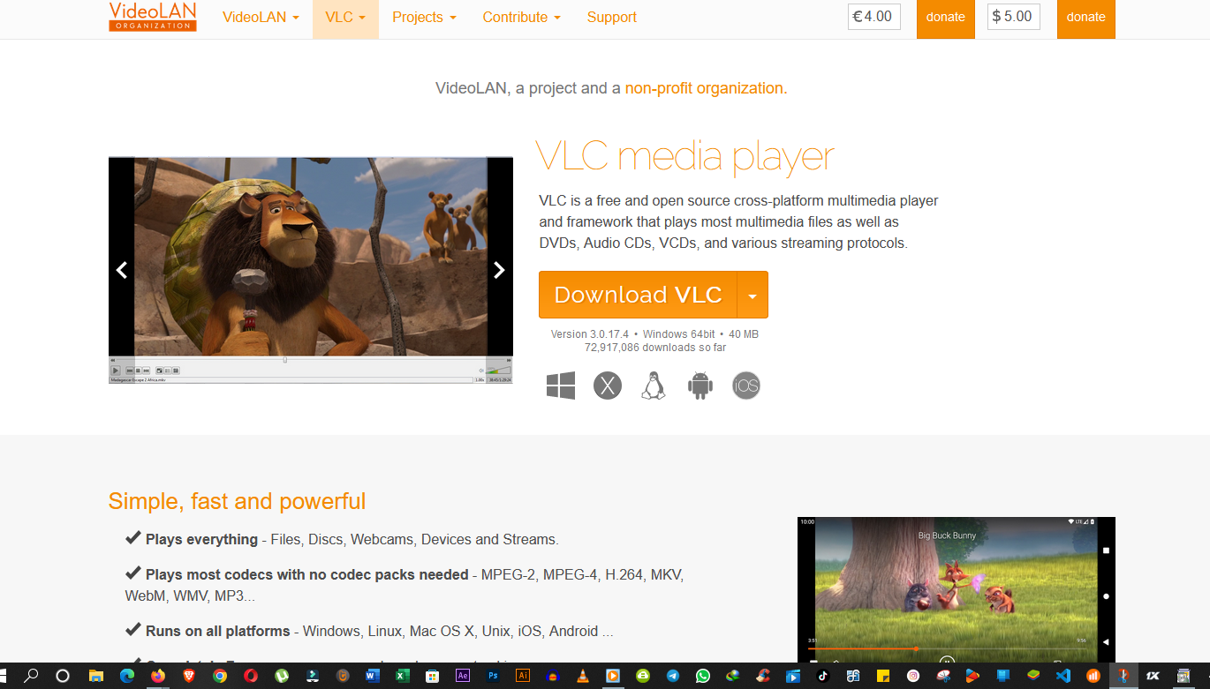
Task: Open File Explorer from taskbar
Action: point(96,676)
